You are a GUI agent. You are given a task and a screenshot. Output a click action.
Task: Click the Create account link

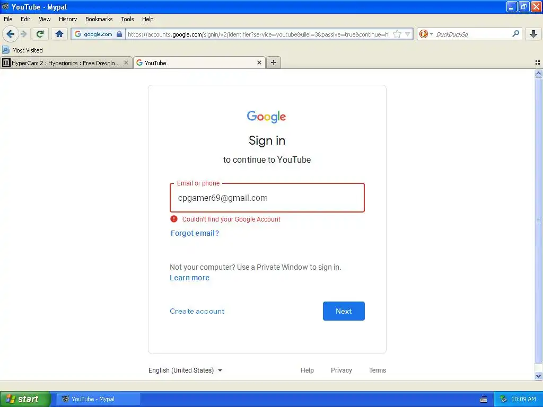[x=197, y=311]
